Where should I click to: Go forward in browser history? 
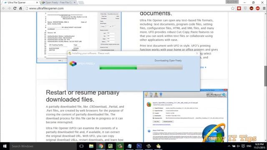(x=9, y=8)
